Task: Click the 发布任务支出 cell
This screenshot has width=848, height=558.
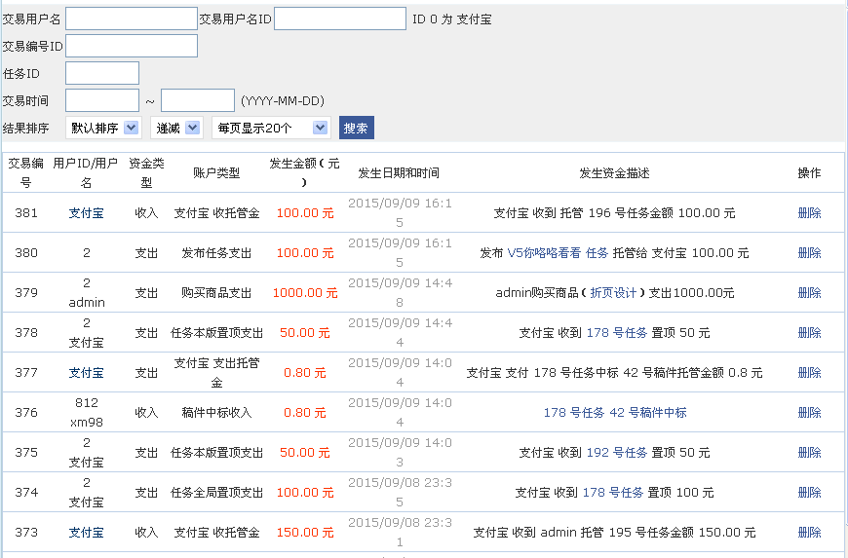Action: (x=216, y=253)
